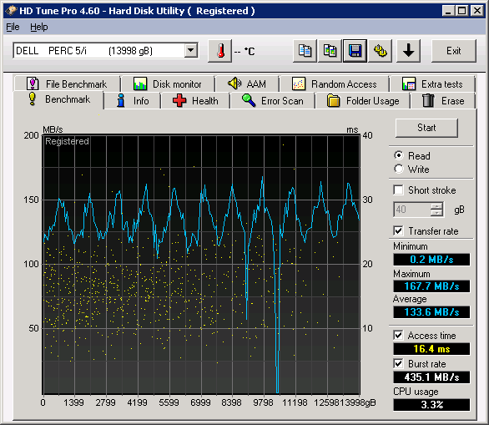The height and width of the screenshot is (425, 489).
Task: Open the Health tab red cross icon
Action: pyautogui.click(x=179, y=101)
